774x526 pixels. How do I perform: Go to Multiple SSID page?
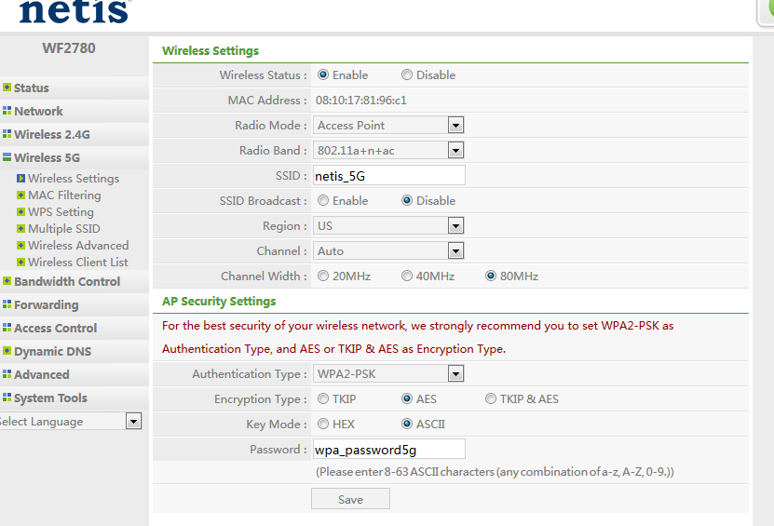tap(64, 228)
